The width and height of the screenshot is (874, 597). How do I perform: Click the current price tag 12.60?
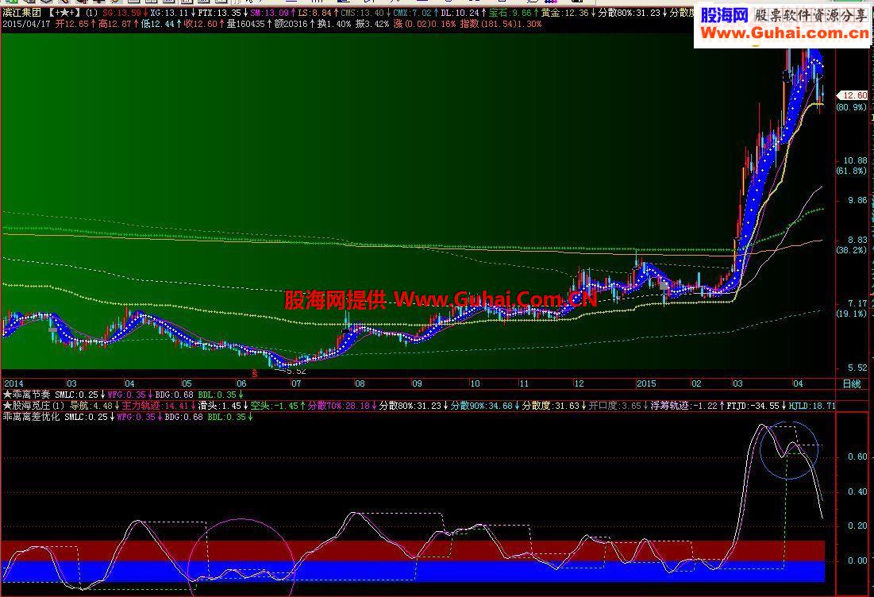pos(854,95)
